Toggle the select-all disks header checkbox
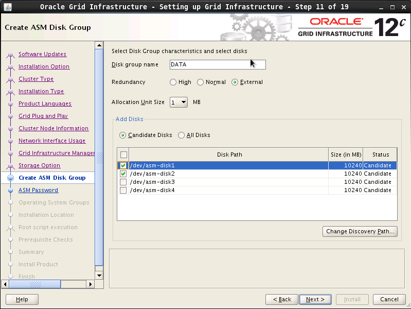 123,154
